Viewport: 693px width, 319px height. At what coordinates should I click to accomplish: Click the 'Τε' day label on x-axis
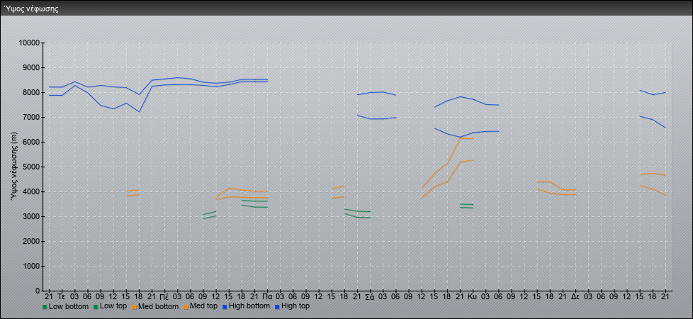[62, 295]
